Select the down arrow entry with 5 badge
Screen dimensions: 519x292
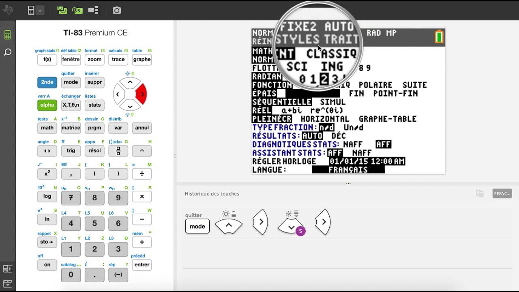[291, 225]
